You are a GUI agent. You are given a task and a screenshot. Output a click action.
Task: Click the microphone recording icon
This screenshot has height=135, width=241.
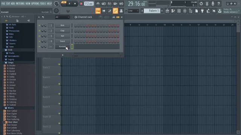pyautogui.click(x=213, y=3)
